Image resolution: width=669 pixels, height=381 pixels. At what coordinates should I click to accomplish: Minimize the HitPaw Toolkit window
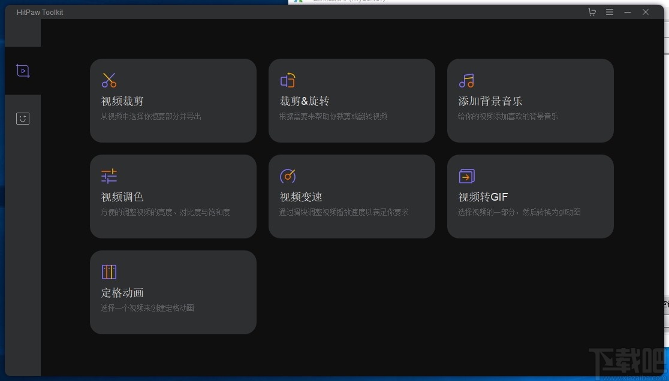(x=627, y=11)
